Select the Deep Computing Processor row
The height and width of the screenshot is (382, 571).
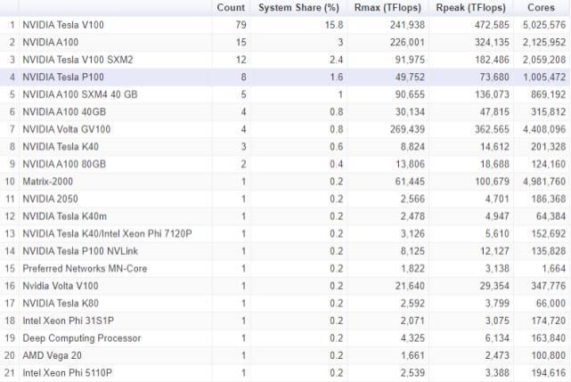[x=285, y=338]
